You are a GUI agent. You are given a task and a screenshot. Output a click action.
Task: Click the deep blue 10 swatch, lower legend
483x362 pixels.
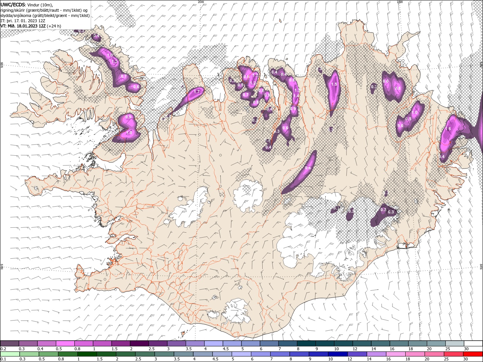coord(338,354)
